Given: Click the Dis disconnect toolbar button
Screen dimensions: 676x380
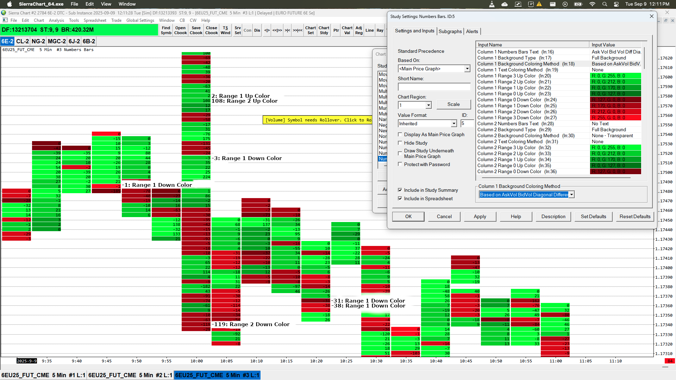Looking at the screenshot, I should pos(257,30).
